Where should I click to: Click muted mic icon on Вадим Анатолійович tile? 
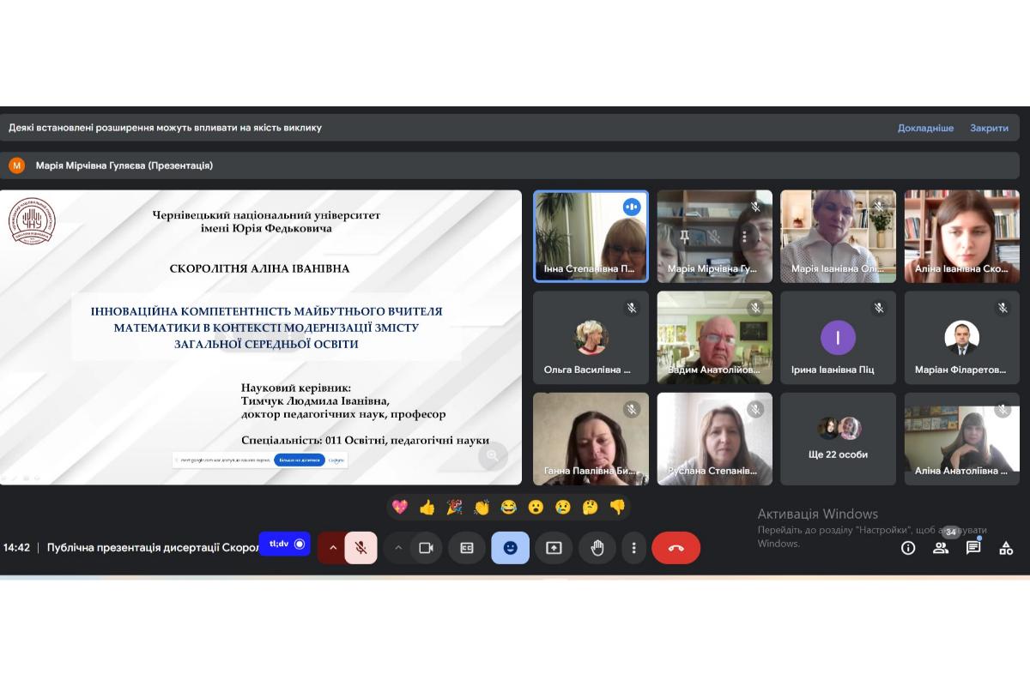(x=755, y=308)
